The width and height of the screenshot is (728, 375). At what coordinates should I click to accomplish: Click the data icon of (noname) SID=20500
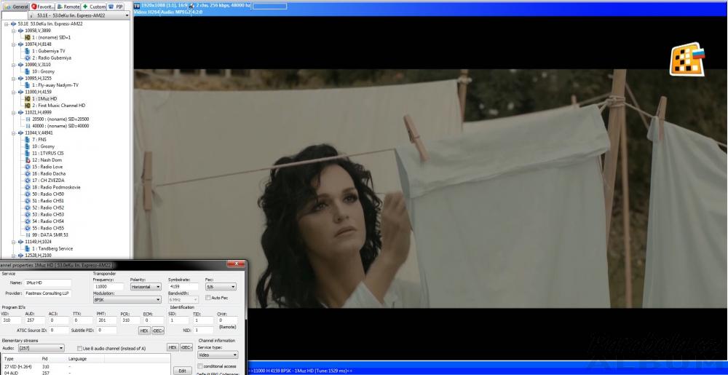point(28,119)
